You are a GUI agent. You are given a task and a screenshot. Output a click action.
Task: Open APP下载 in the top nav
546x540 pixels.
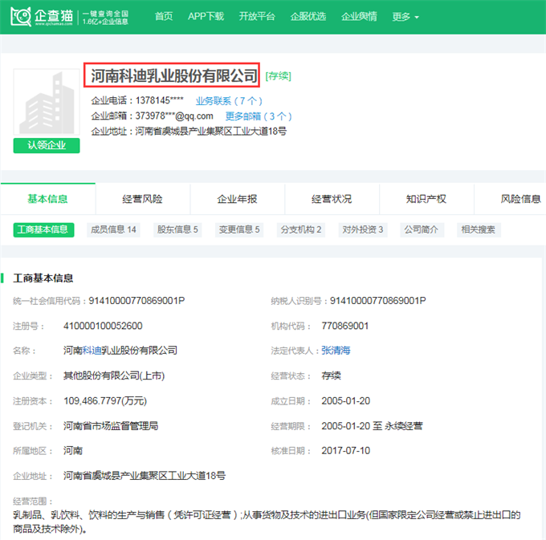[206, 16]
